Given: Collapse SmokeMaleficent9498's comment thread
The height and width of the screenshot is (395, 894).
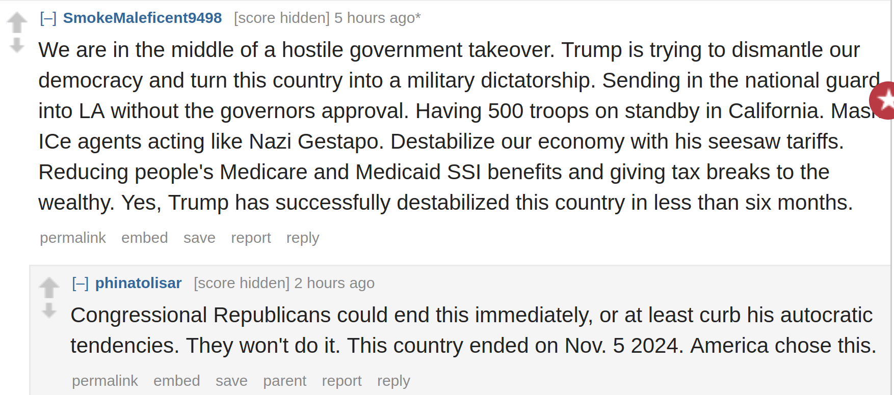Looking at the screenshot, I should pos(48,18).
